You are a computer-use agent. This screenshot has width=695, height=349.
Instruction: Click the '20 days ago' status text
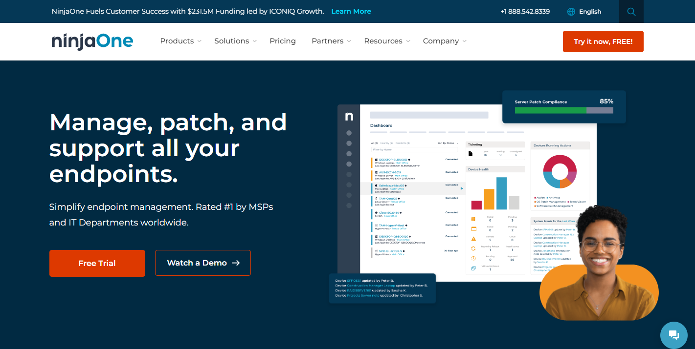coord(451,250)
